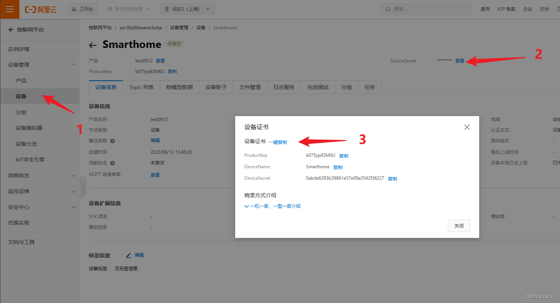This screenshot has width=560, height=303.
Task: Click 设备 breadcrumb
Action: (x=201, y=28)
